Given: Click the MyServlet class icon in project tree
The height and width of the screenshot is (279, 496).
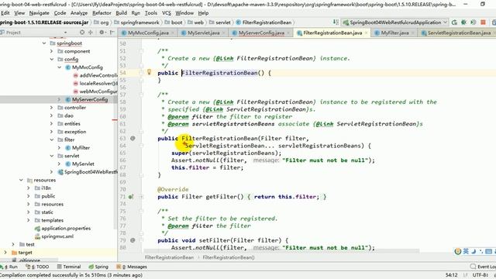Looking at the screenshot, I should [x=67, y=164].
